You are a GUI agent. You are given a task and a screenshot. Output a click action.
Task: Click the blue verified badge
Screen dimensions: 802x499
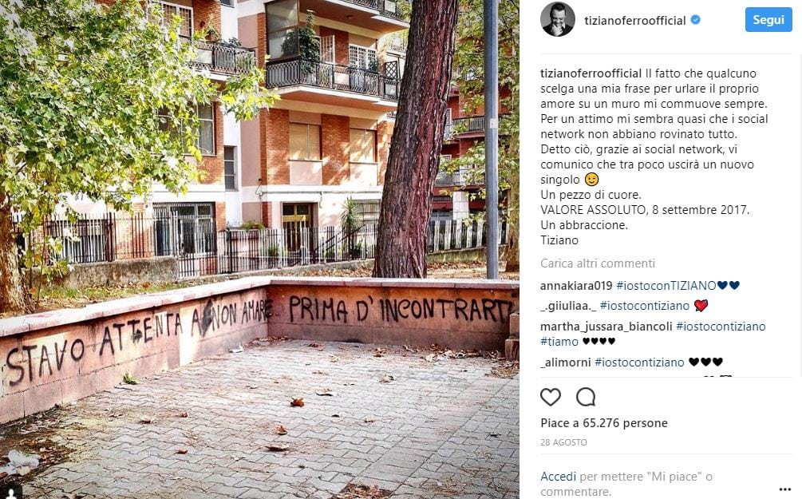click(x=696, y=20)
